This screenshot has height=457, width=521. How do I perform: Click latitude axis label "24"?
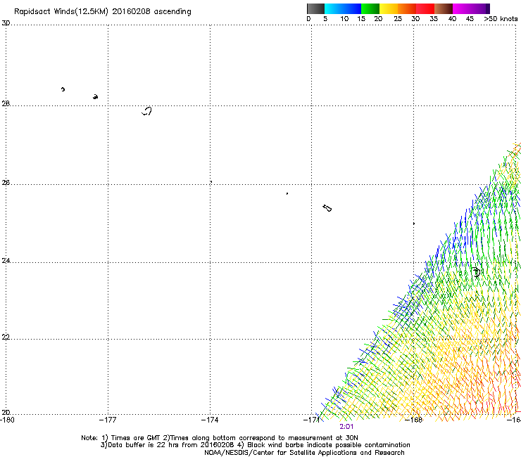pos(6,261)
